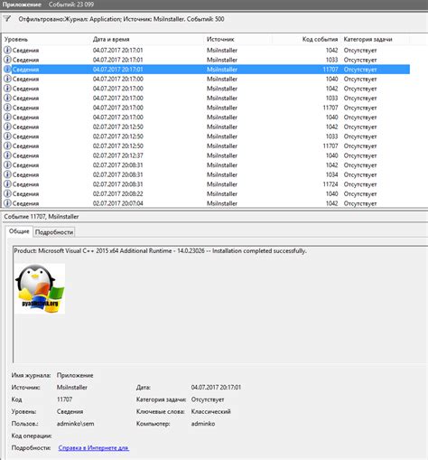Click info icon of 20:12:37 event row
Screen dimensions: 428x460
coord(7,155)
